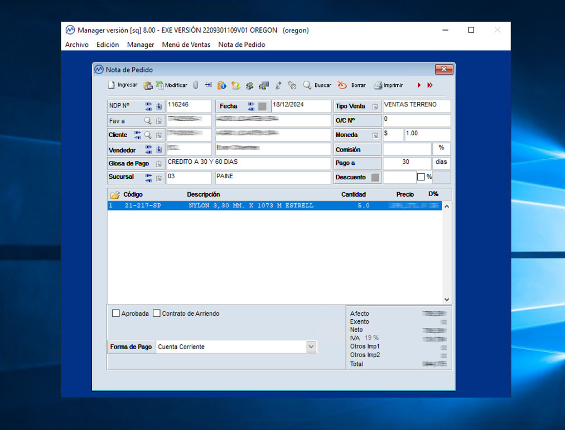Minimize the Manager main window
565x430 pixels.
tap(446, 30)
